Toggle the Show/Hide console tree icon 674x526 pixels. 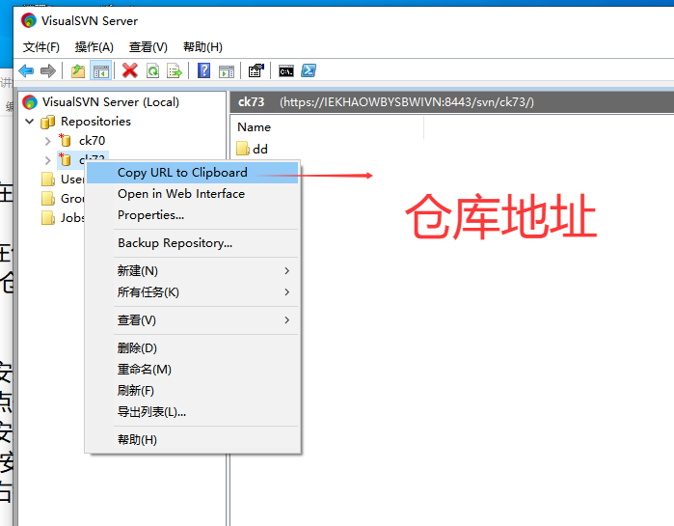pyautogui.click(x=101, y=71)
